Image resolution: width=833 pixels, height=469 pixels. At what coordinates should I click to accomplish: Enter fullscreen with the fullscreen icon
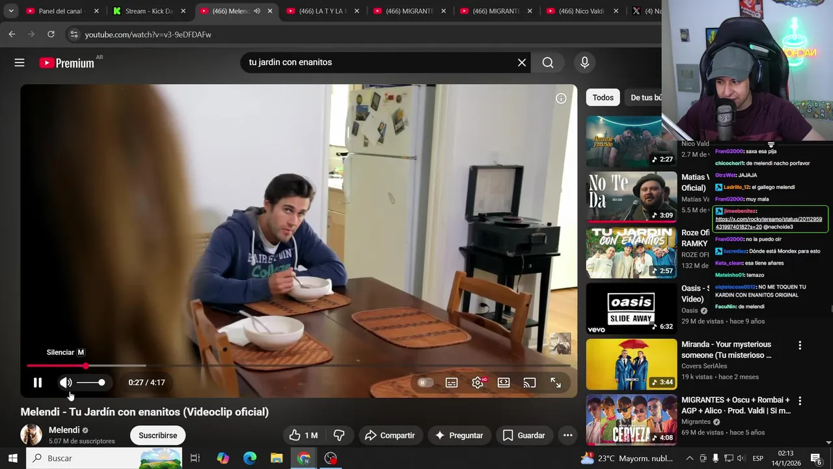pyautogui.click(x=556, y=383)
